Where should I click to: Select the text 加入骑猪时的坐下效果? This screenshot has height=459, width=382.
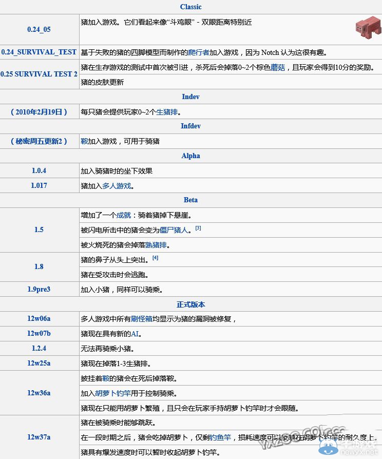pos(117,171)
